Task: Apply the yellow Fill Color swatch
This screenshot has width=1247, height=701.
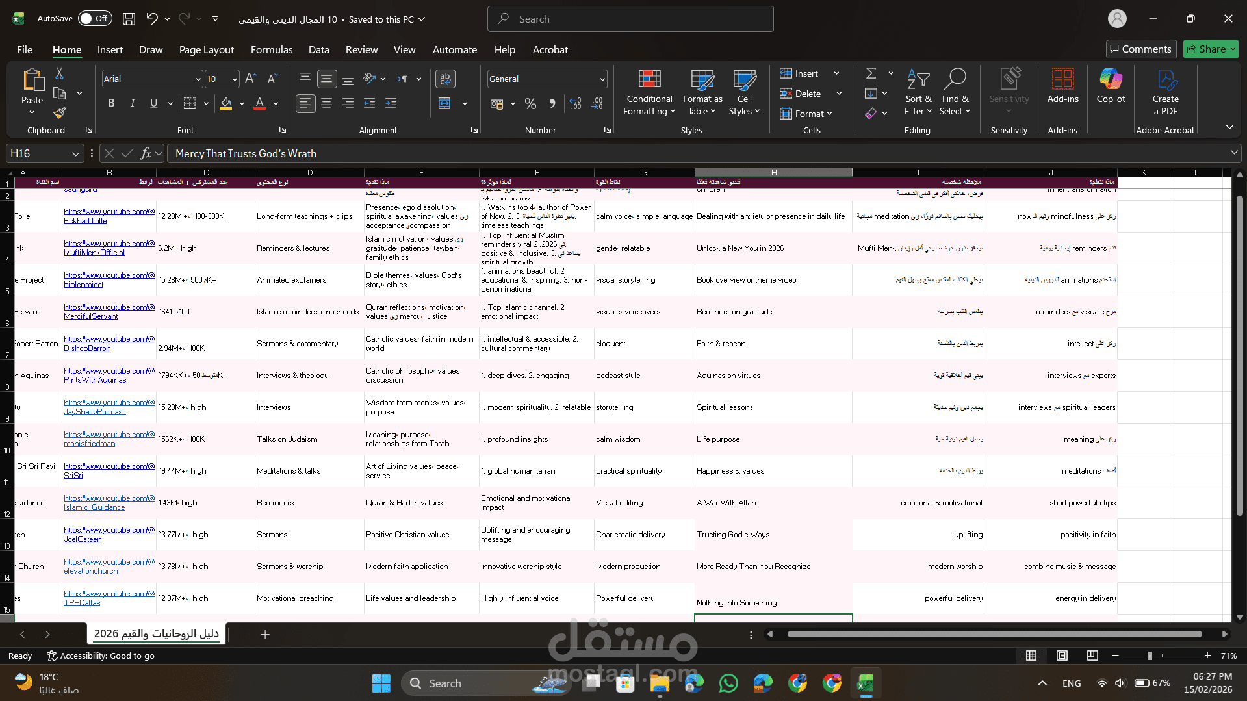Action: click(x=225, y=103)
